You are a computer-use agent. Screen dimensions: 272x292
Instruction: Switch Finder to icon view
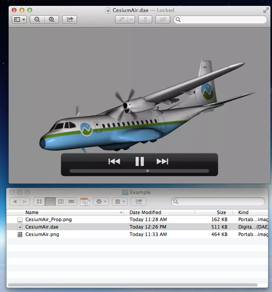coord(39,202)
